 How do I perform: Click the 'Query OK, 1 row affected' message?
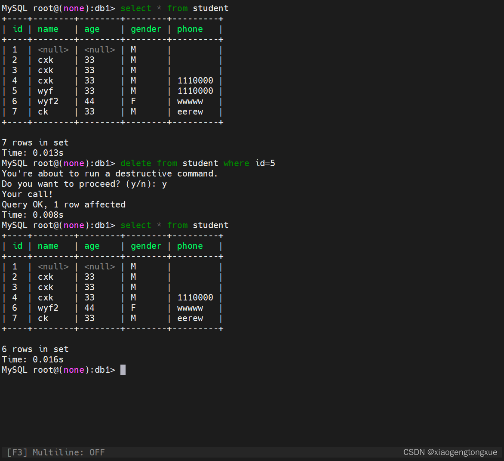(64, 204)
